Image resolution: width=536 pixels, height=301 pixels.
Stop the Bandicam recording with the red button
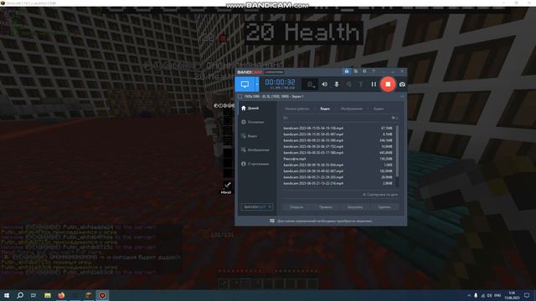point(388,84)
